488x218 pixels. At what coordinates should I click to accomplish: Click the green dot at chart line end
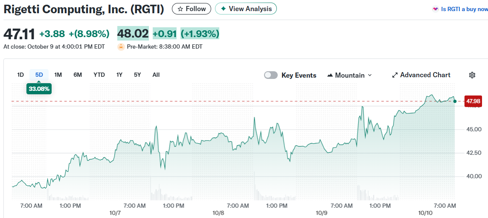455,101
